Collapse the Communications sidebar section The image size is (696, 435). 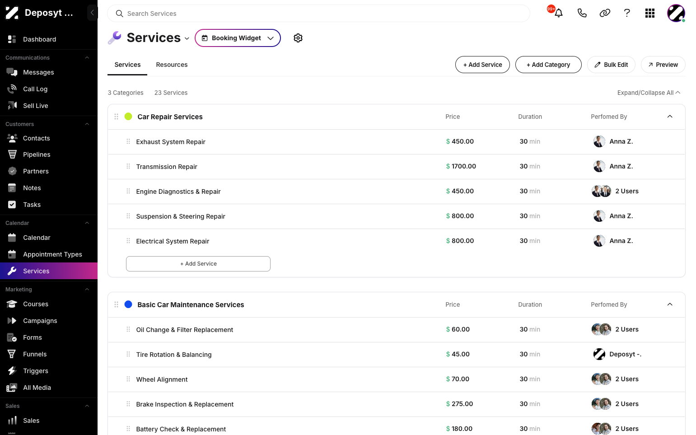pos(87,58)
